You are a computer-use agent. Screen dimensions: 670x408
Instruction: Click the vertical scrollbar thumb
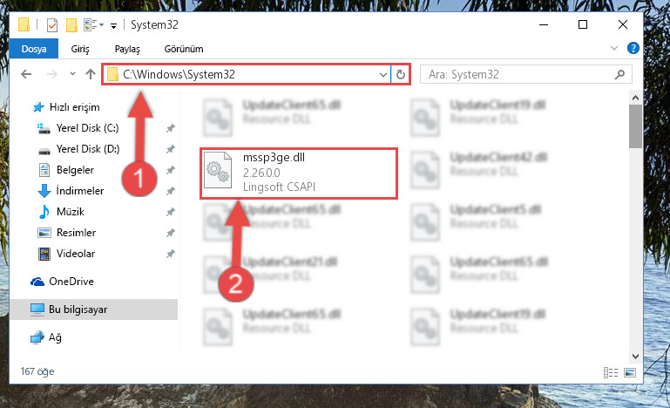point(635,126)
